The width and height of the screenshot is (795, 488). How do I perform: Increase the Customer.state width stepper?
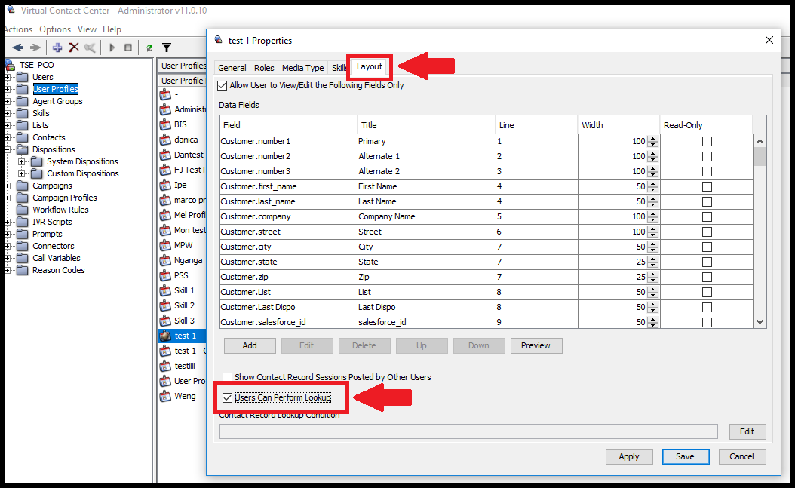(x=653, y=259)
